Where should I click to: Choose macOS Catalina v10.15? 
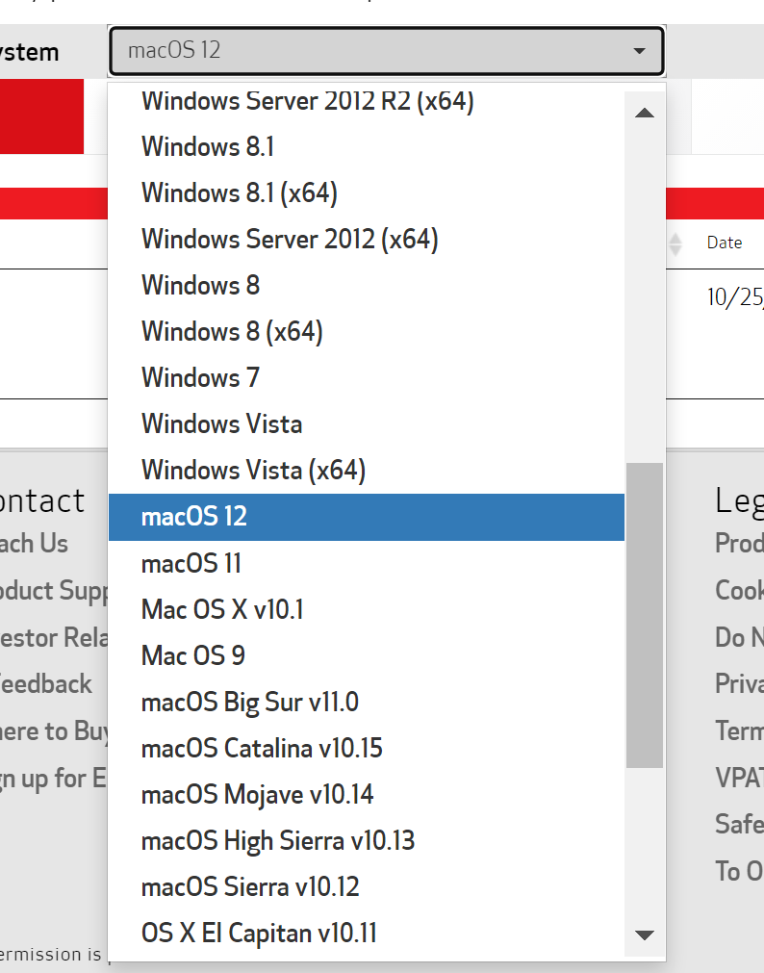262,748
